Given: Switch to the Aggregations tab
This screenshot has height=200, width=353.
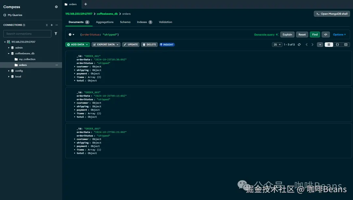Looking at the screenshot, I should click(105, 22).
